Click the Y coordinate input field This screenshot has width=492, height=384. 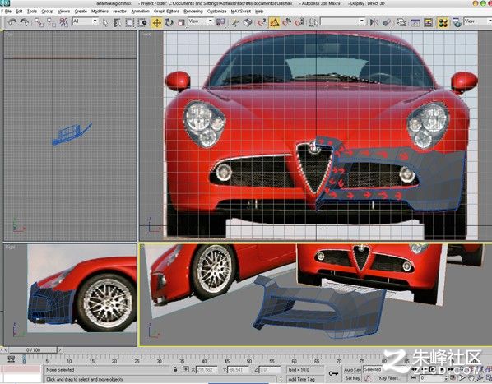pyautogui.click(x=238, y=370)
